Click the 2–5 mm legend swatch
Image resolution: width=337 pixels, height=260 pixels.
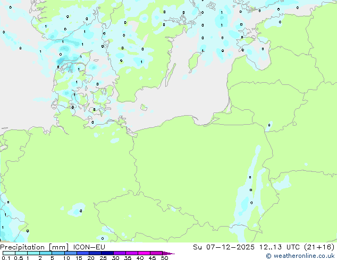point(46,253)
